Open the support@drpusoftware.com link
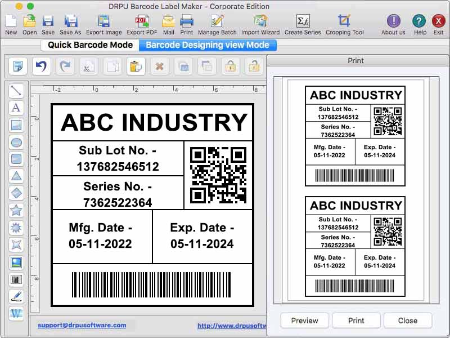Viewport: 450px width, 338px height. [82, 325]
